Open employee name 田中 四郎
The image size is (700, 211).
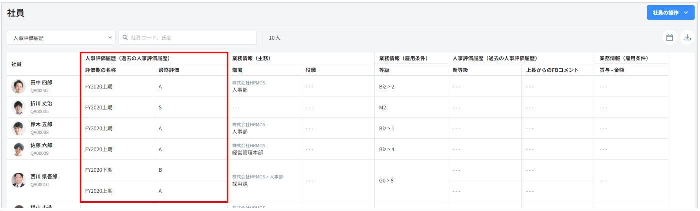click(x=41, y=83)
